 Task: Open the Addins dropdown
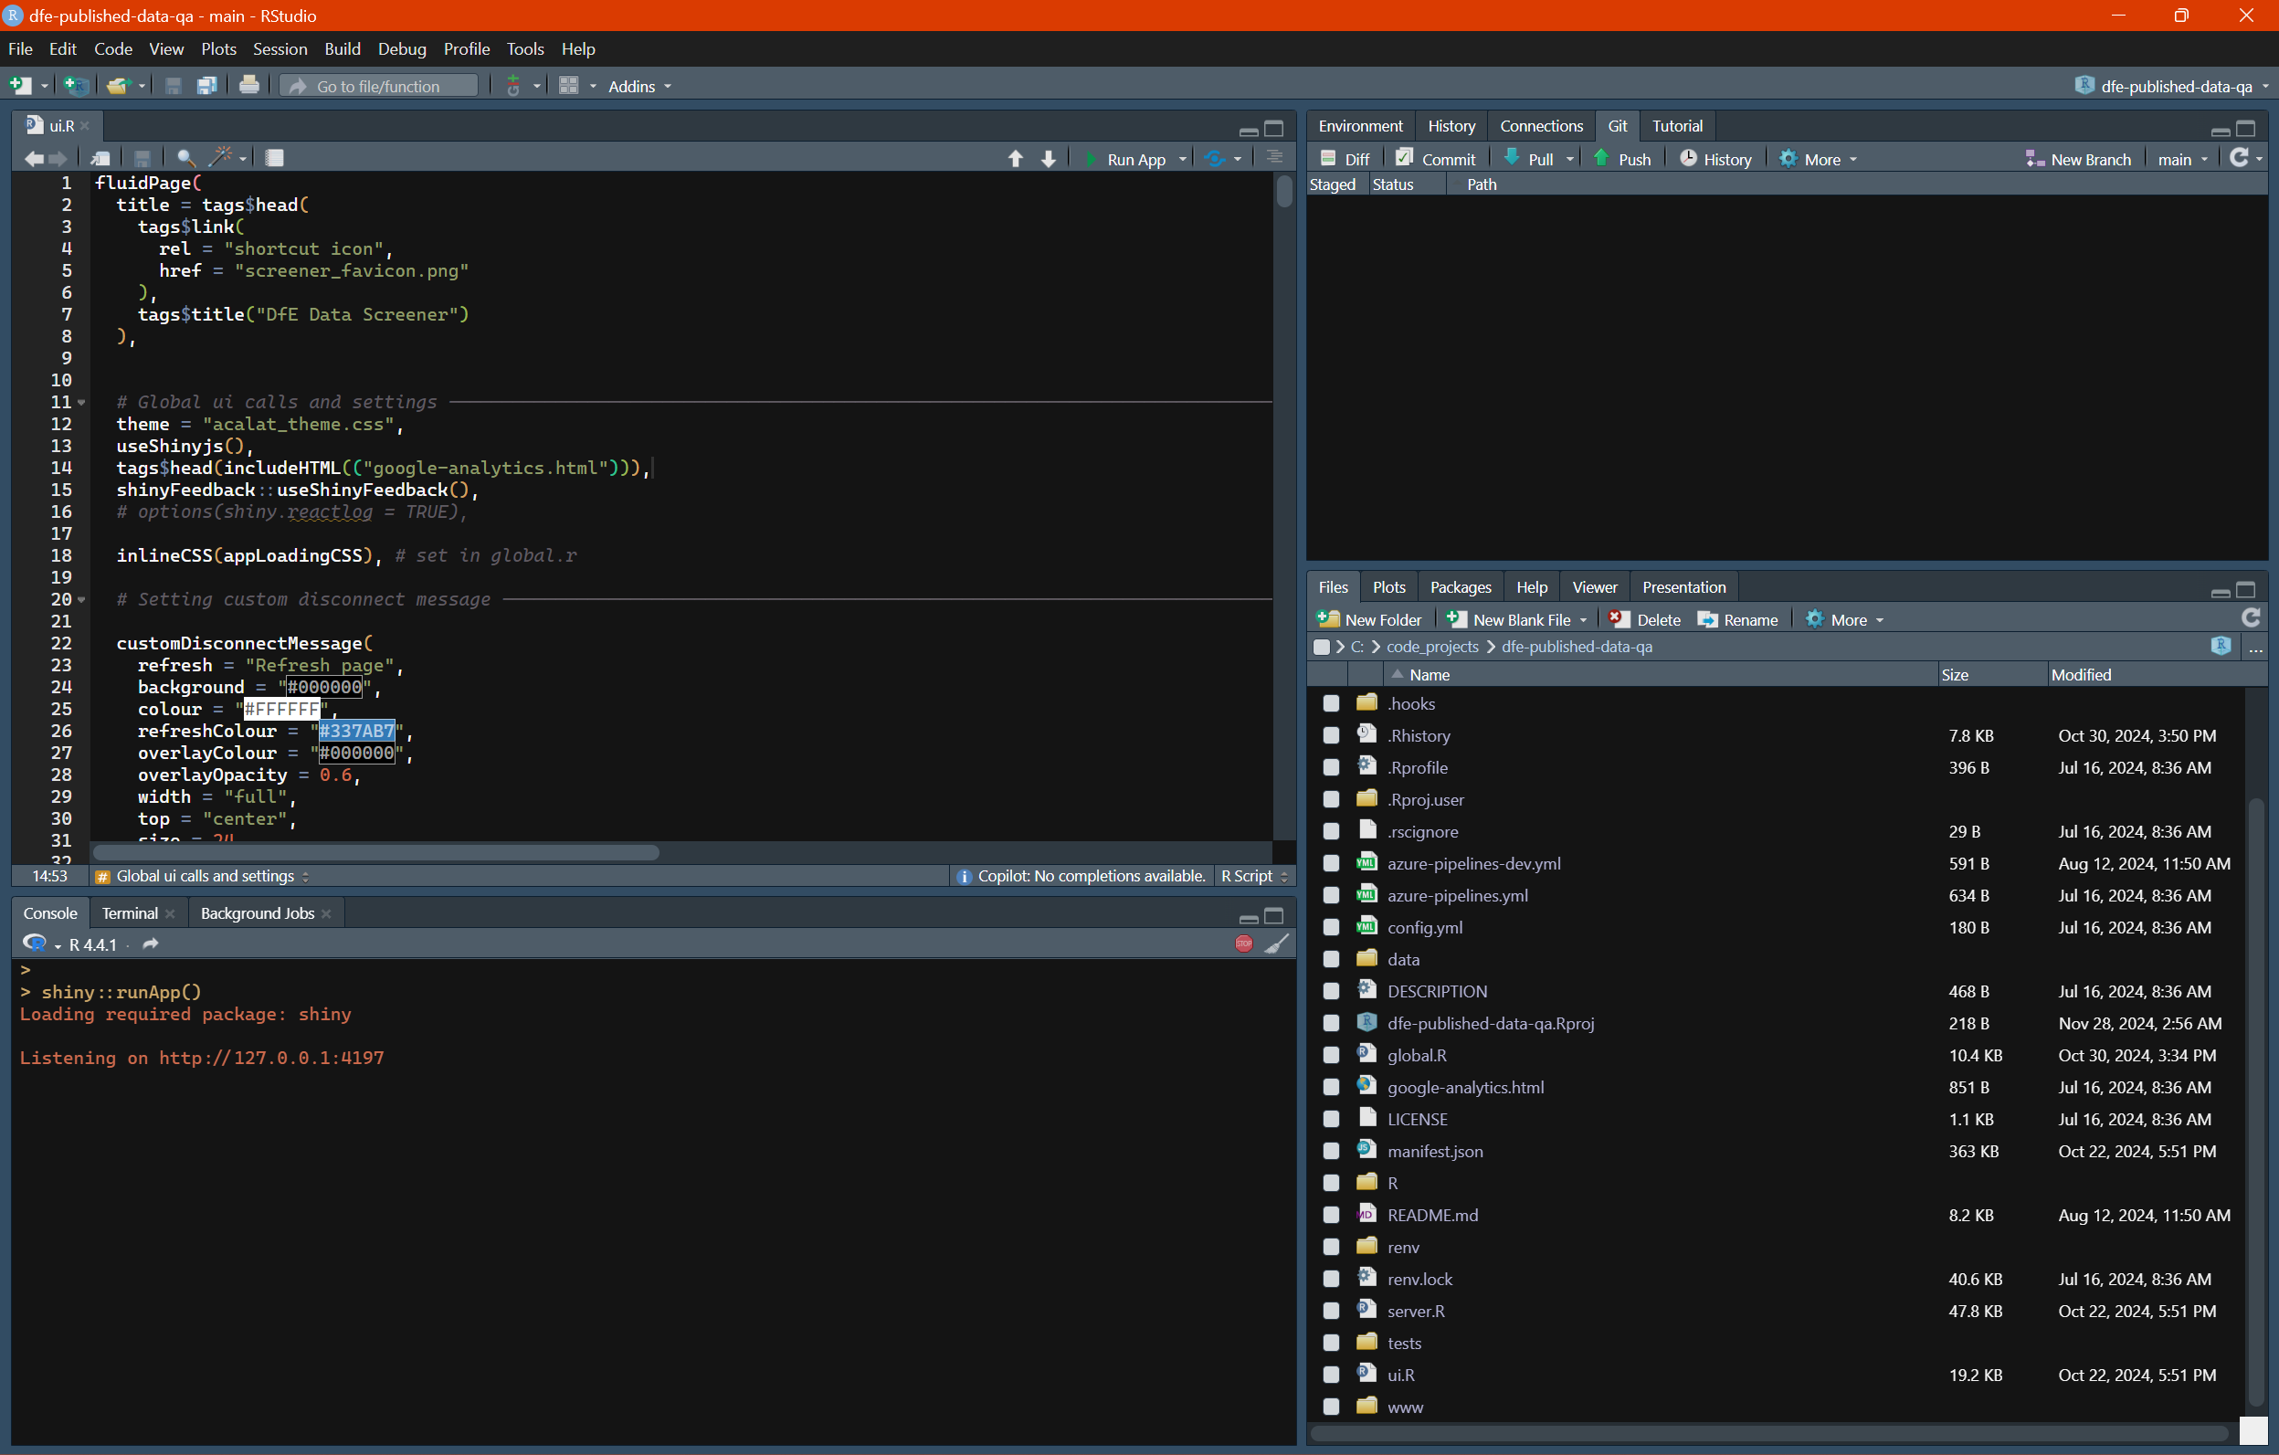[639, 86]
